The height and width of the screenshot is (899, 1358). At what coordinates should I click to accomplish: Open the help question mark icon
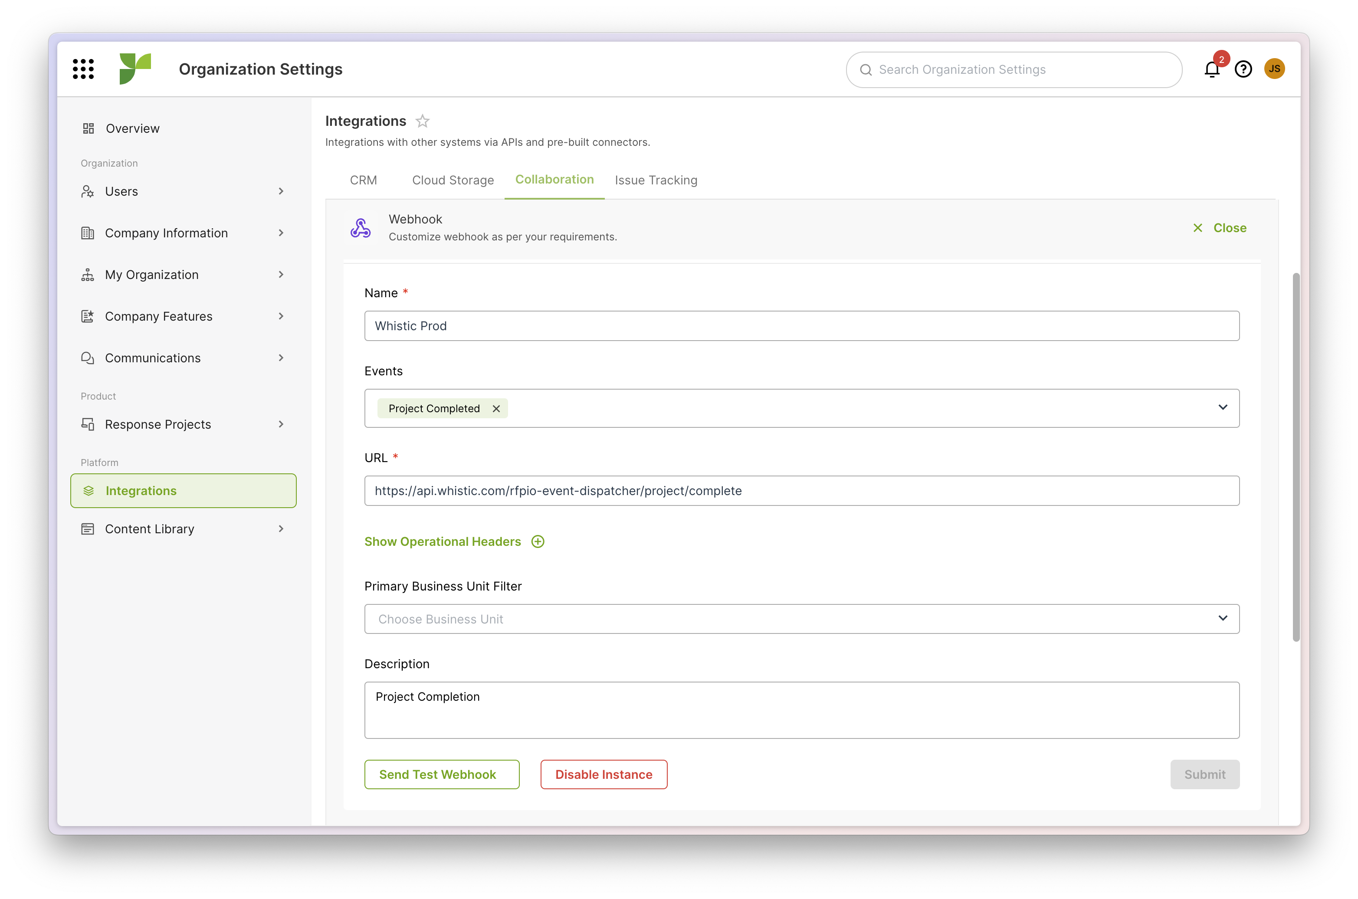click(x=1243, y=69)
